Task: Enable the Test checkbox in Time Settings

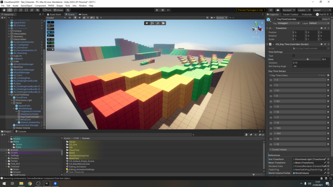Action: click(294, 56)
